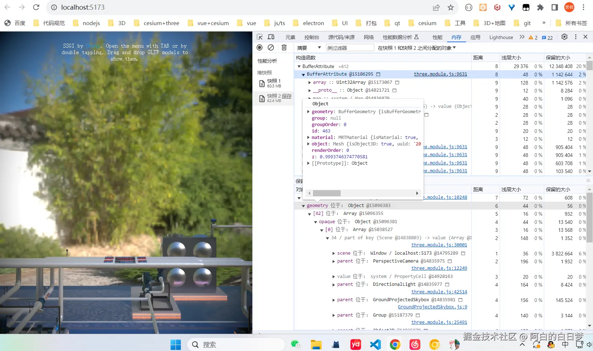Viewport: 593px width, 351px height.
Task: Switch to the 网络 tab
Action: coord(368,37)
